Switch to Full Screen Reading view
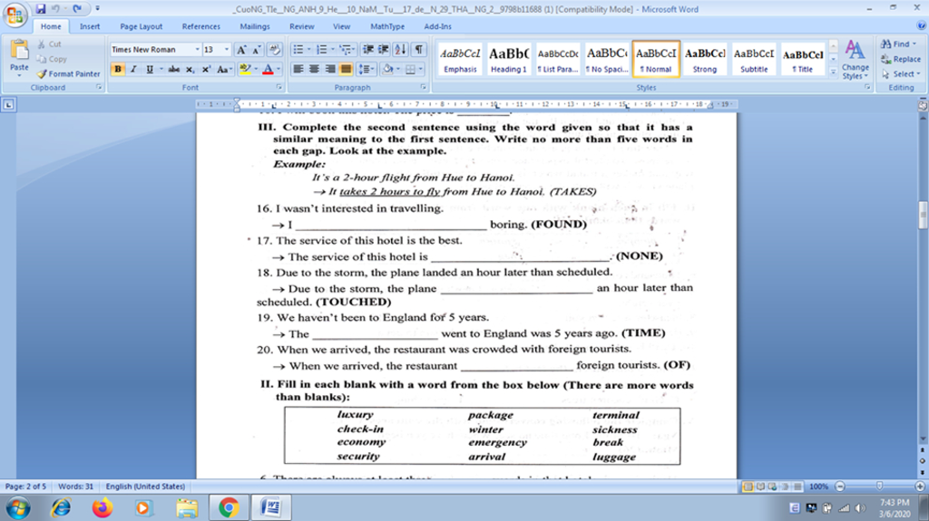 (761, 487)
